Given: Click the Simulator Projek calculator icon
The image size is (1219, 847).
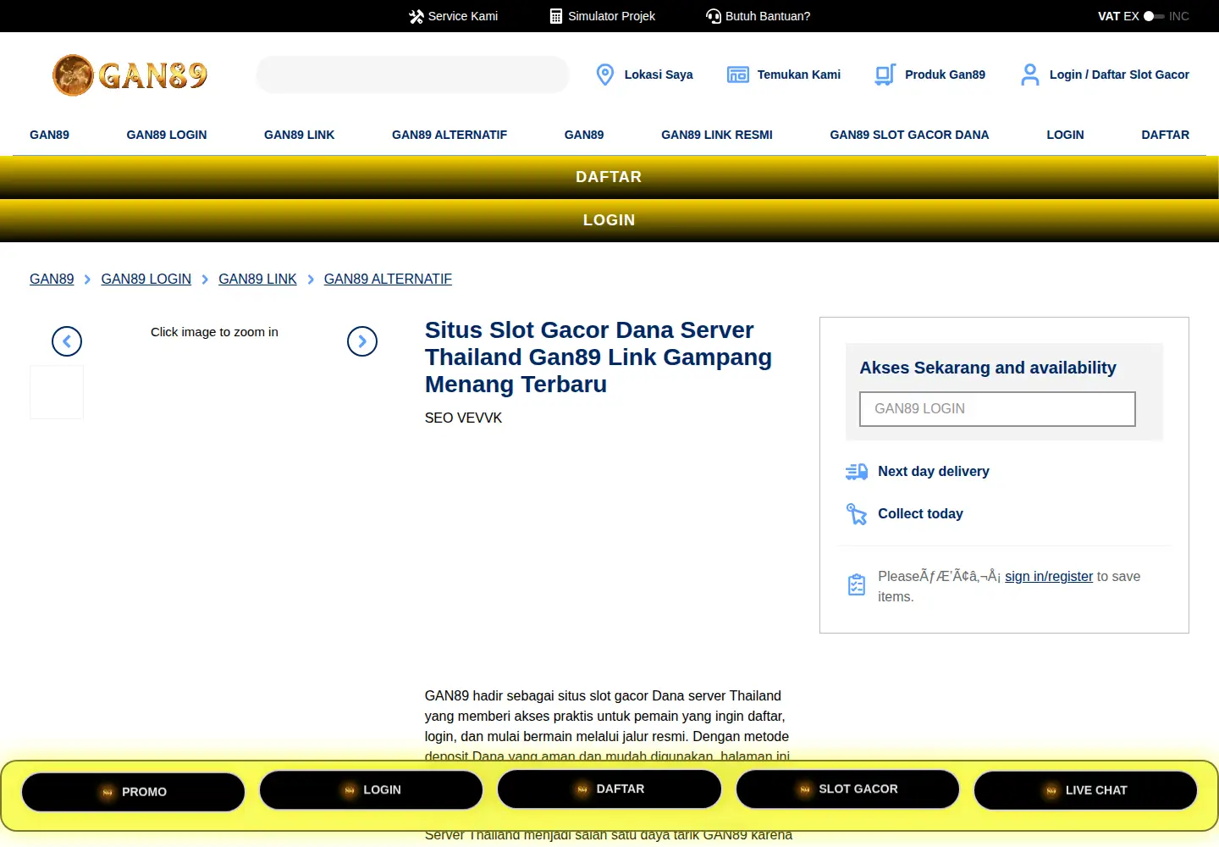Looking at the screenshot, I should [556, 16].
